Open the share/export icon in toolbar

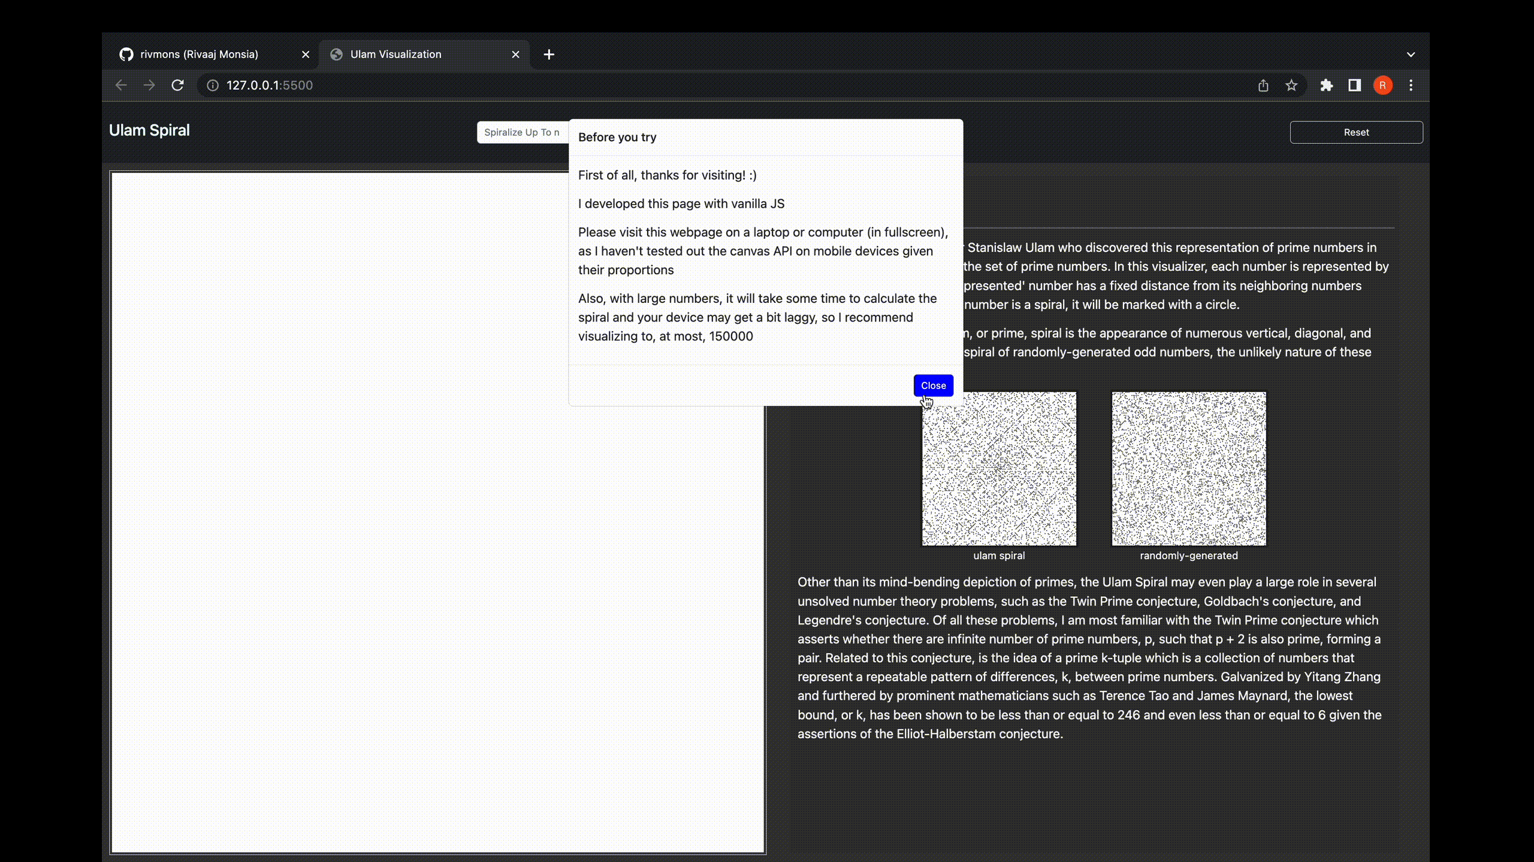1263,85
